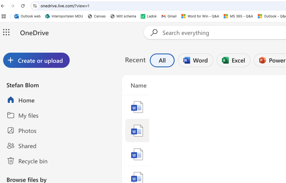This screenshot has width=286, height=183.
Task: Open the MS 365 - Q&A bookmark
Action: (238, 16)
